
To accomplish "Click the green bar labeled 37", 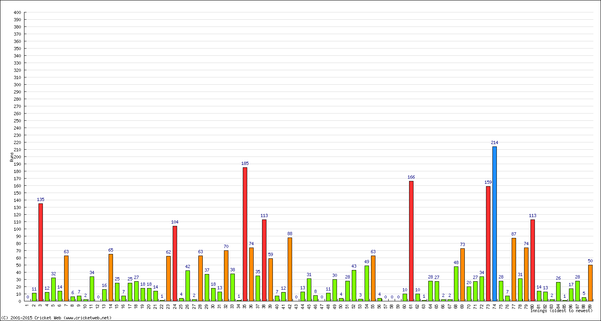I will [207, 288].
